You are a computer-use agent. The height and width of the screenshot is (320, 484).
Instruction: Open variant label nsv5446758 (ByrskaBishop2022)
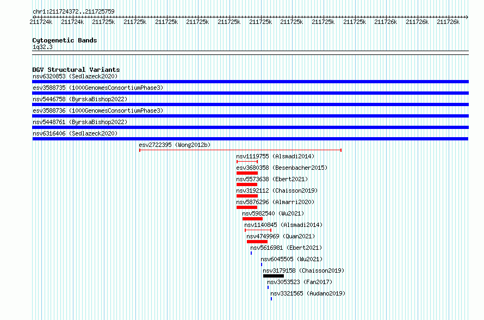(80, 99)
